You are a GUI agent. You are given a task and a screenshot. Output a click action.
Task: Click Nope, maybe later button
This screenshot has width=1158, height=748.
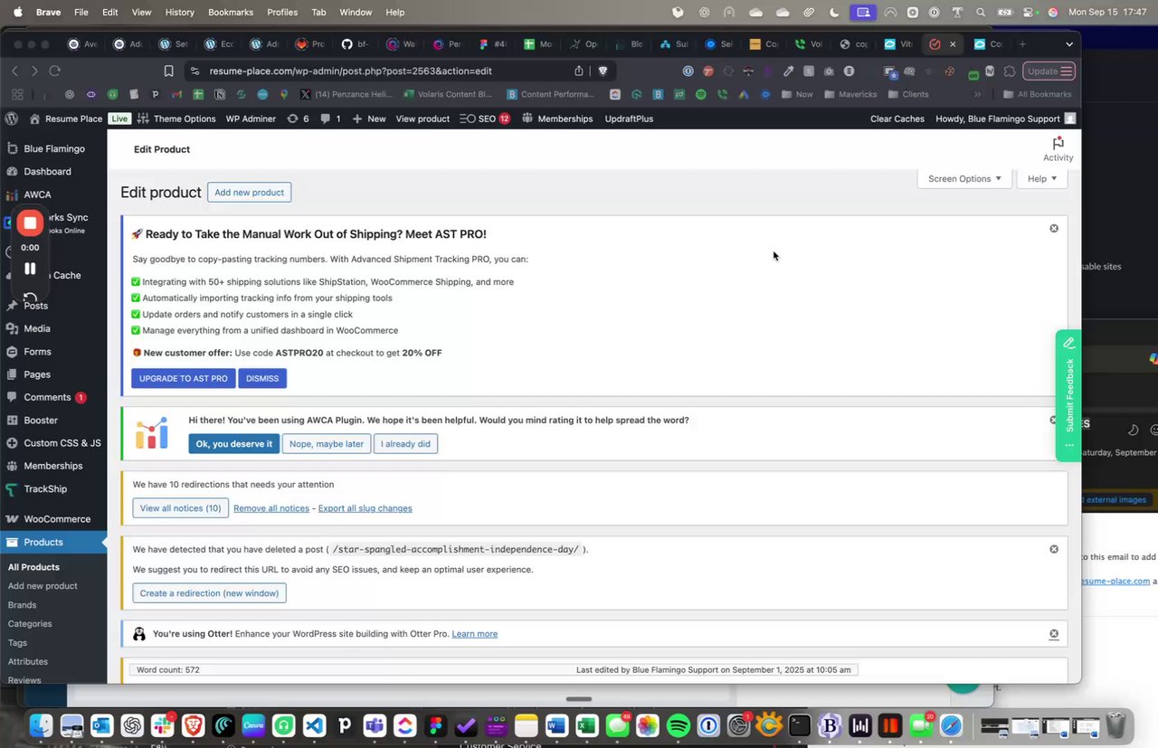coord(327,443)
